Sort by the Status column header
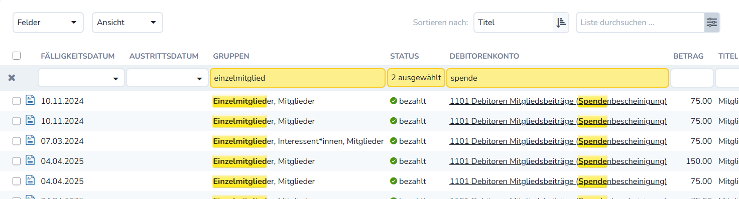 (404, 56)
